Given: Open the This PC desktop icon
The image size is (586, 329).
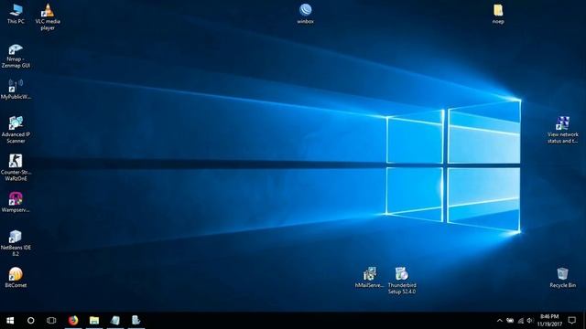Looking at the screenshot, I should [x=16, y=15].
